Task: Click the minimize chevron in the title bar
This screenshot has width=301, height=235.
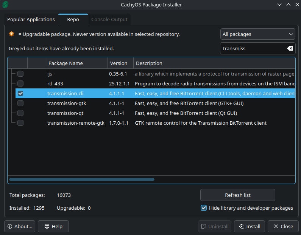Action: (x=279, y=5)
